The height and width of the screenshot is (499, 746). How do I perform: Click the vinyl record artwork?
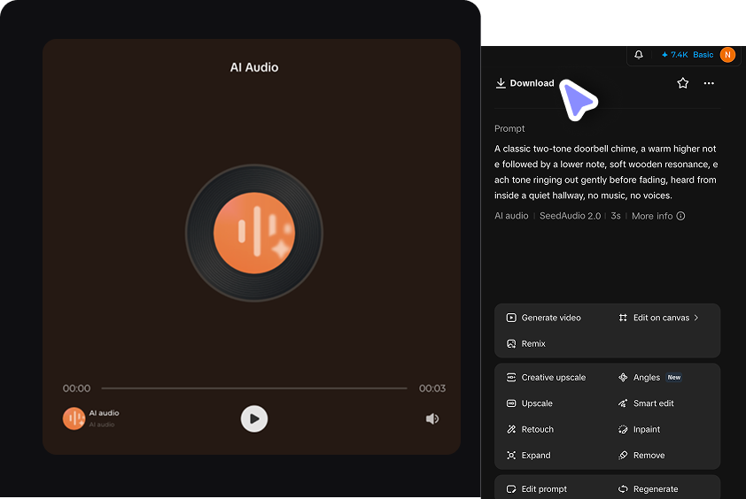coord(254,233)
